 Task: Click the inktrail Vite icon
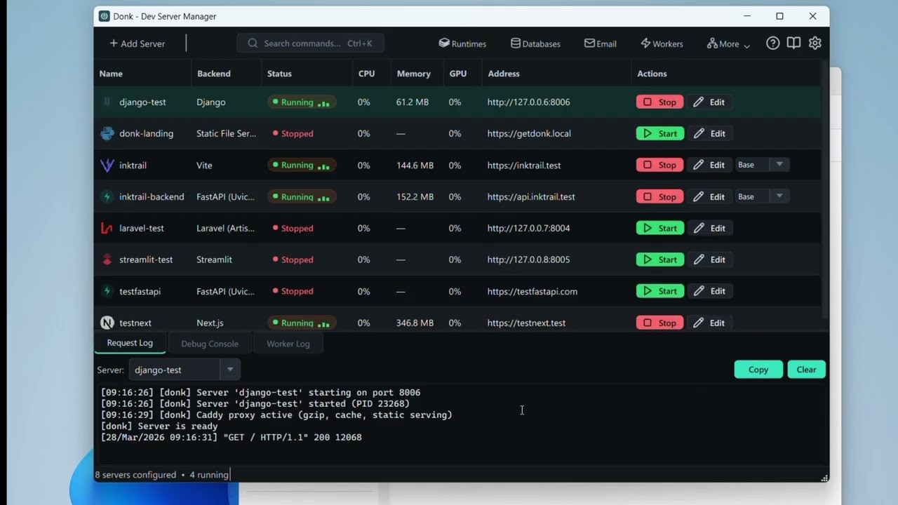click(107, 166)
